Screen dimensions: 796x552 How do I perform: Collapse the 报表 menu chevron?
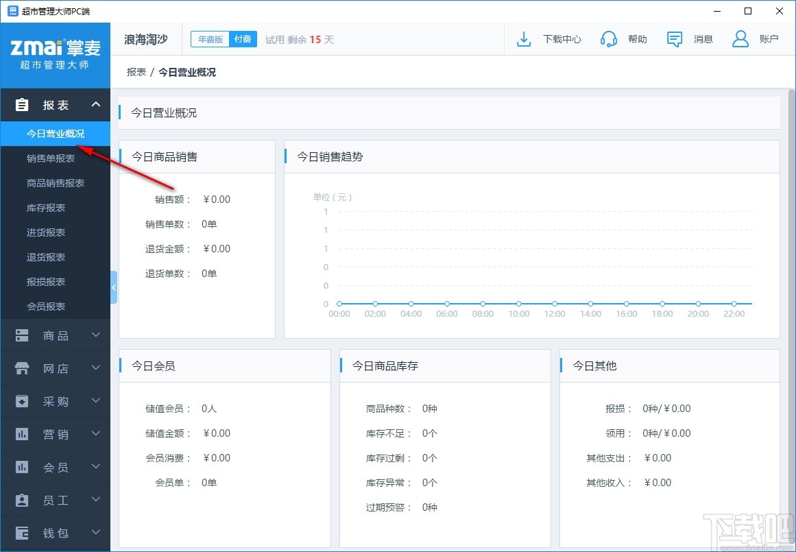95,105
